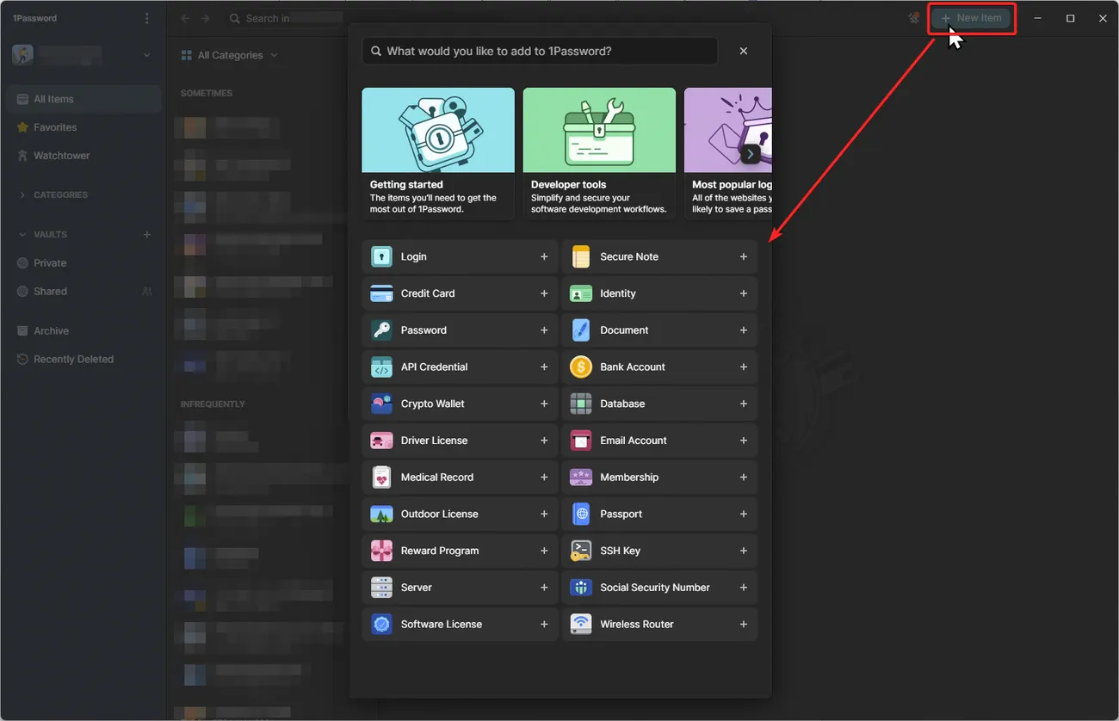
Task: Click the Server icon
Action: click(x=381, y=588)
